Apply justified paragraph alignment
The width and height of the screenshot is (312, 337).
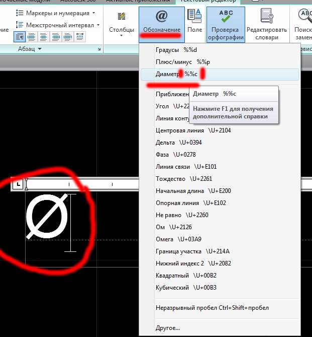coord(67,37)
